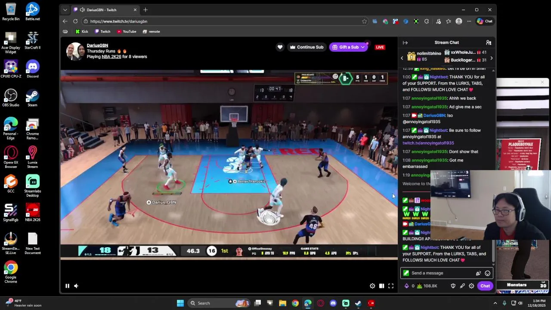Open the Kick bookmark
This screenshot has height=310, width=551.
point(82,31)
